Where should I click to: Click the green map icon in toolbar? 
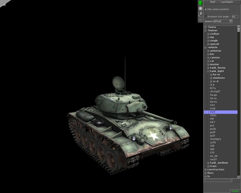click(x=200, y=3)
